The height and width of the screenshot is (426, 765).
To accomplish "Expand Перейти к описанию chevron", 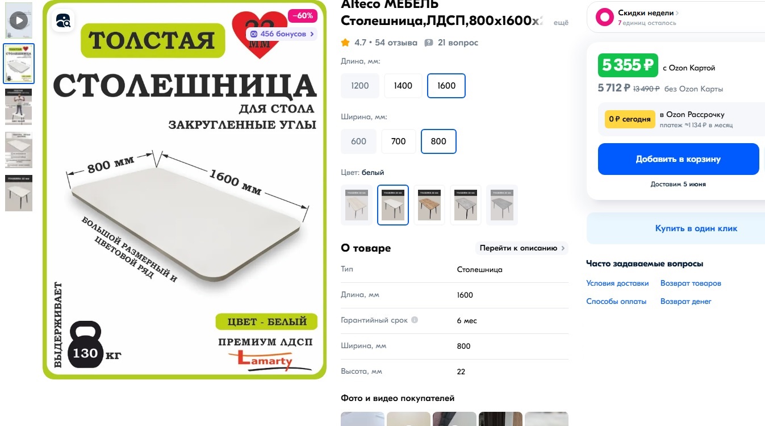I will [563, 248].
